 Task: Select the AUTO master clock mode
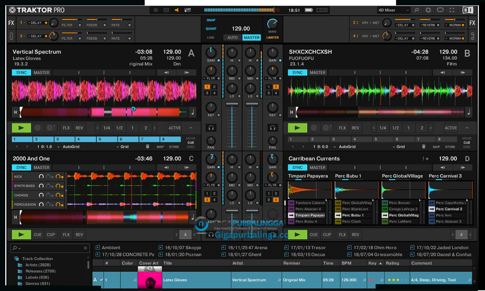point(233,38)
